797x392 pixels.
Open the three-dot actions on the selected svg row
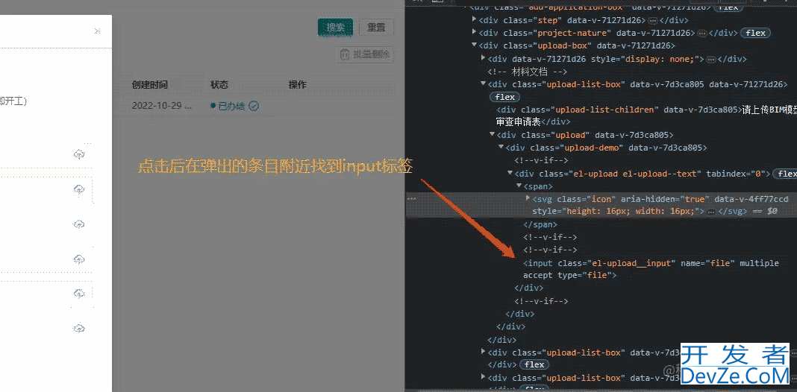coord(412,199)
